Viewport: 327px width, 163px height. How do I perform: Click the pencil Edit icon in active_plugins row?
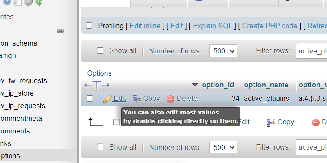(107, 99)
